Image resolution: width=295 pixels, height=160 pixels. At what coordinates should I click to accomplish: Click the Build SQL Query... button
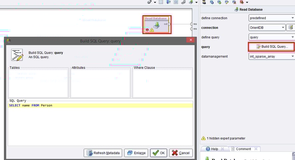(271, 47)
